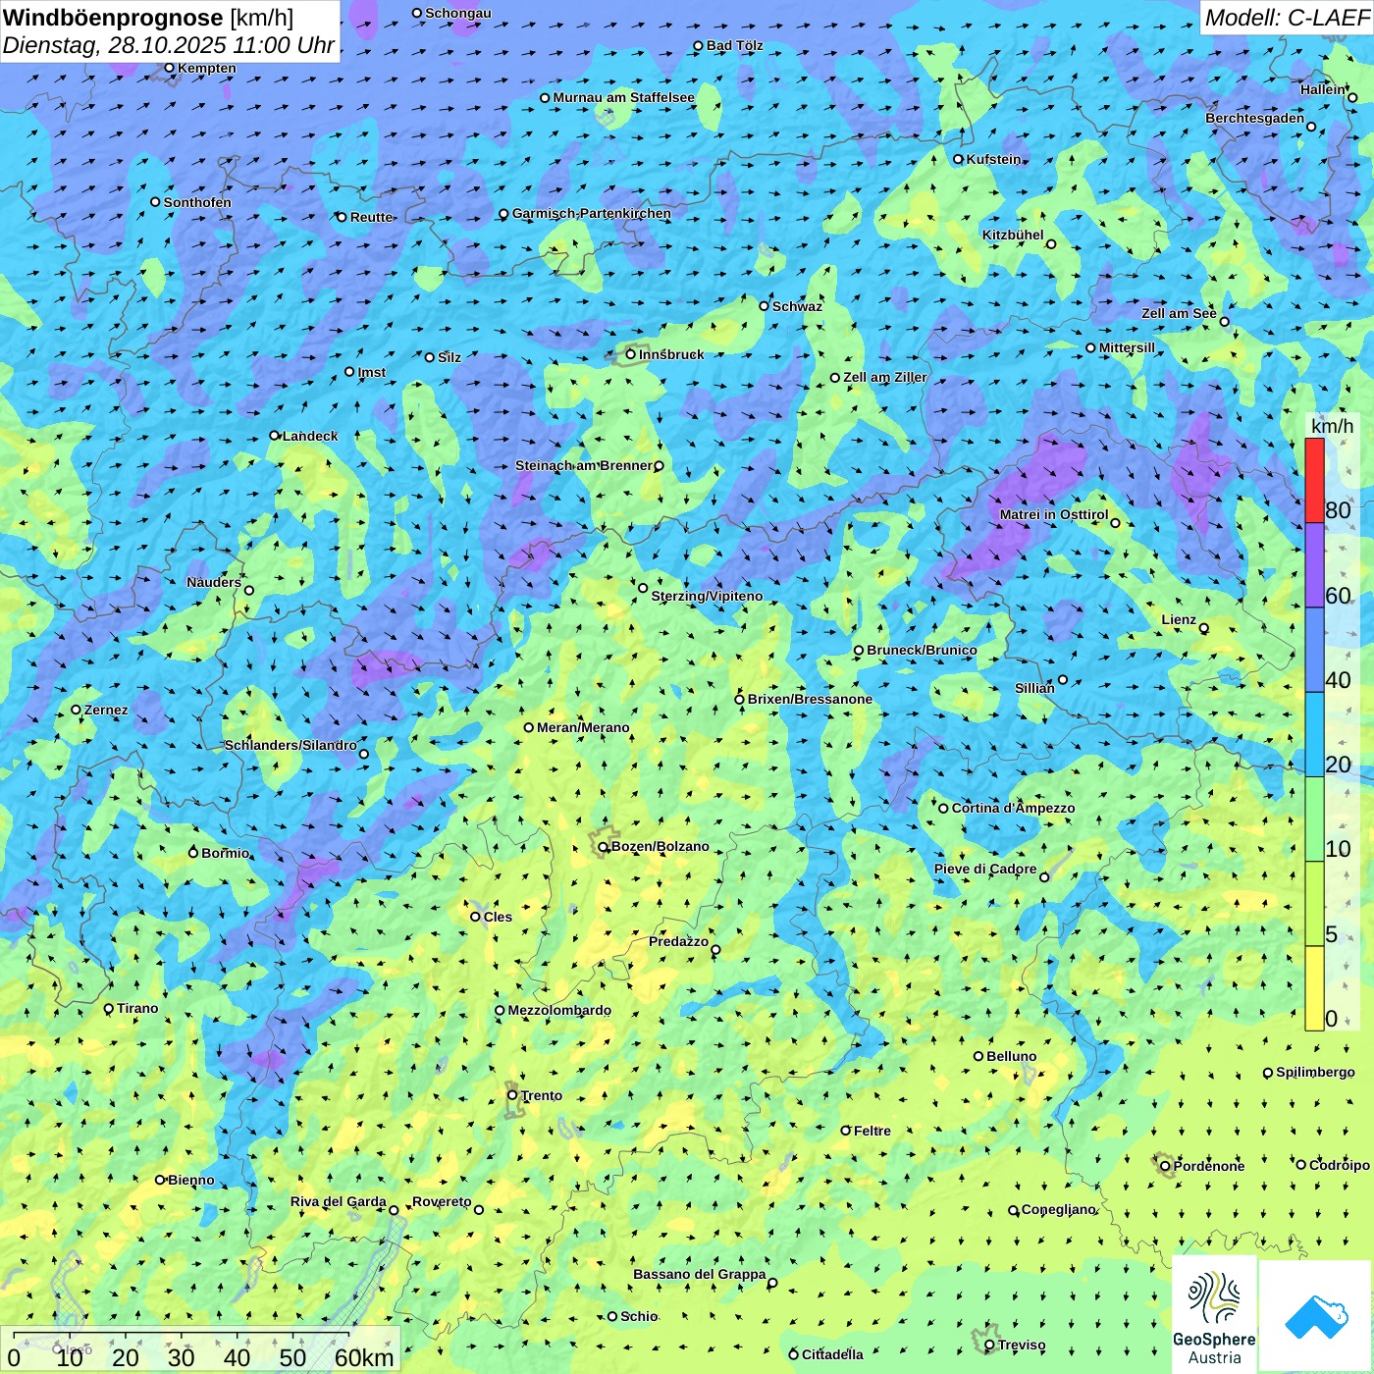Image resolution: width=1374 pixels, height=1374 pixels.
Task: Click the Bozen/Bolzano city label
Action: coord(660,846)
